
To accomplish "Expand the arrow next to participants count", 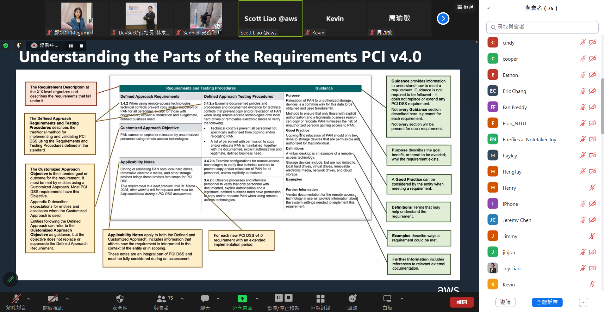I will point(182,298).
